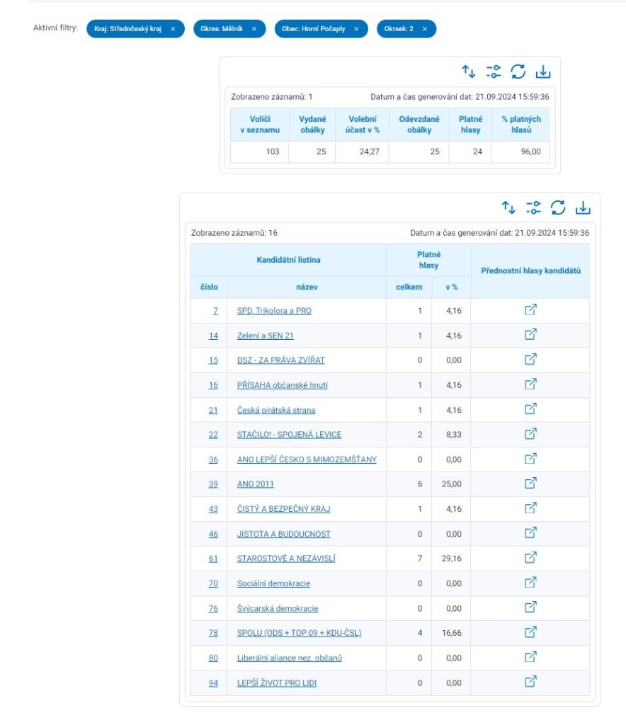626x725 pixels.
Task: Show preferential votes for Česká pirátská strana
Action: [530, 409]
